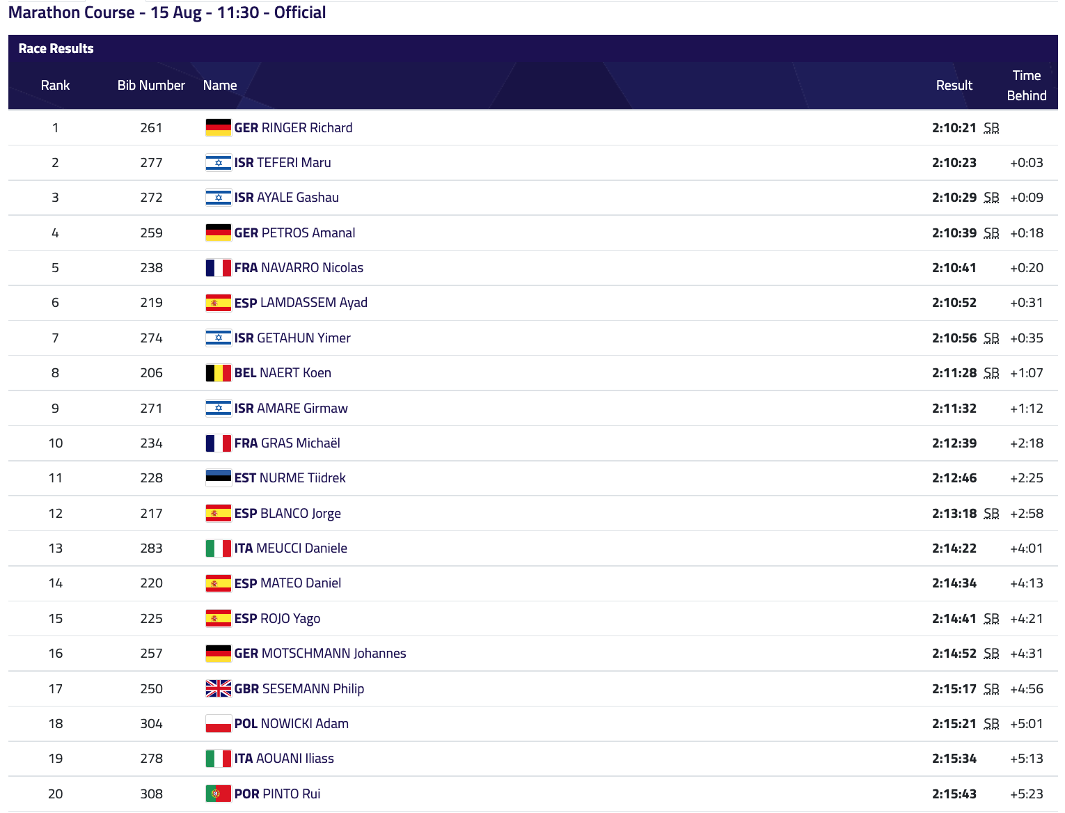Click the German flag next to RINGER Richard
Screen dimensions: 1065x813
218,128
